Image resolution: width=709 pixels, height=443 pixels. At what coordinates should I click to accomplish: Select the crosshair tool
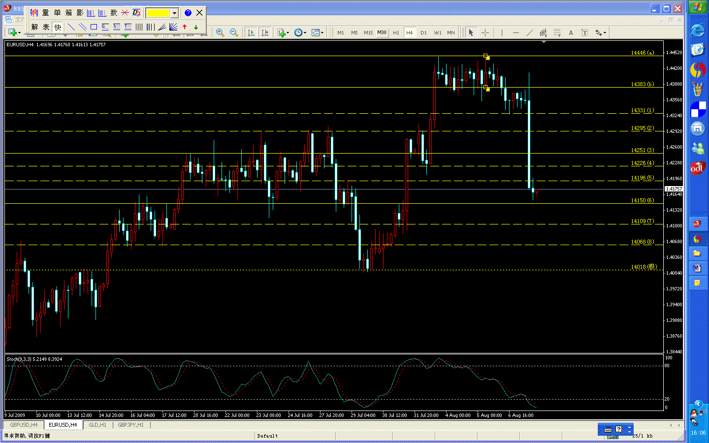click(x=485, y=32)
